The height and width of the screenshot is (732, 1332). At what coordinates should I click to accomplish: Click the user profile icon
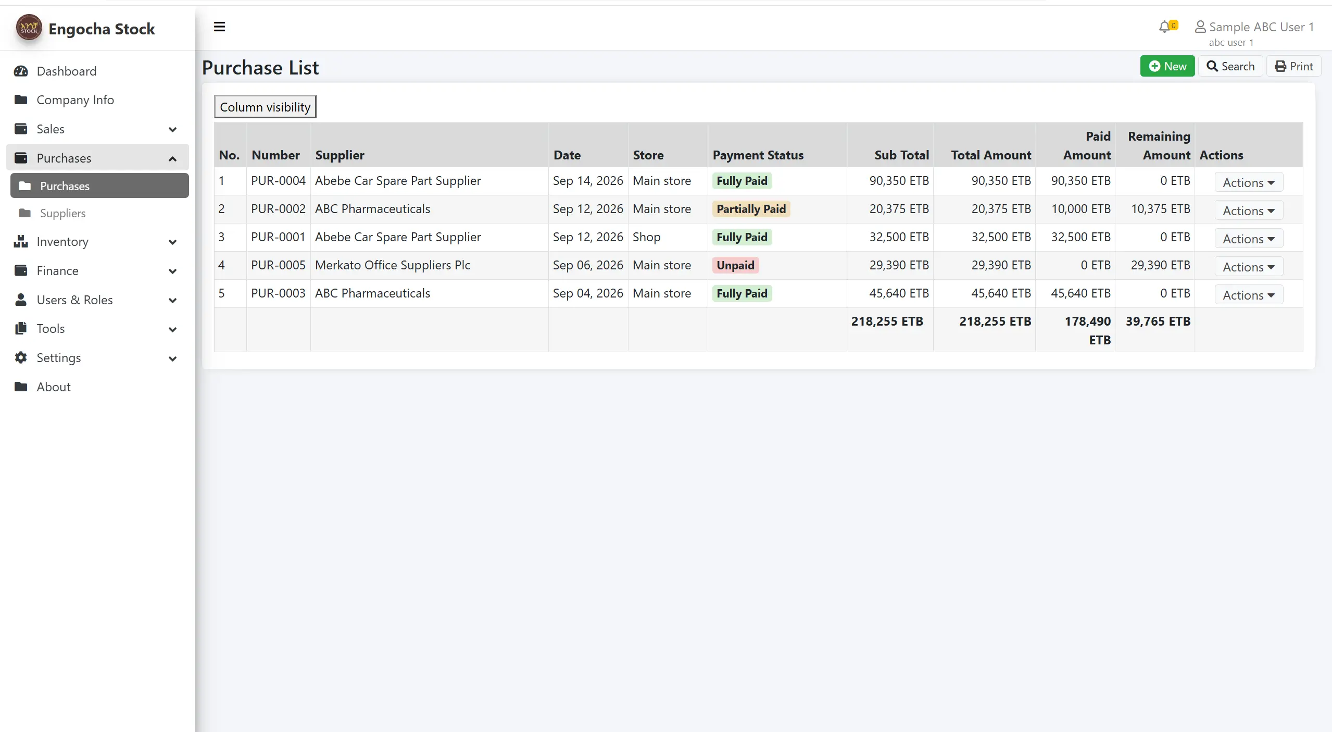click(x=1200, y=27)
